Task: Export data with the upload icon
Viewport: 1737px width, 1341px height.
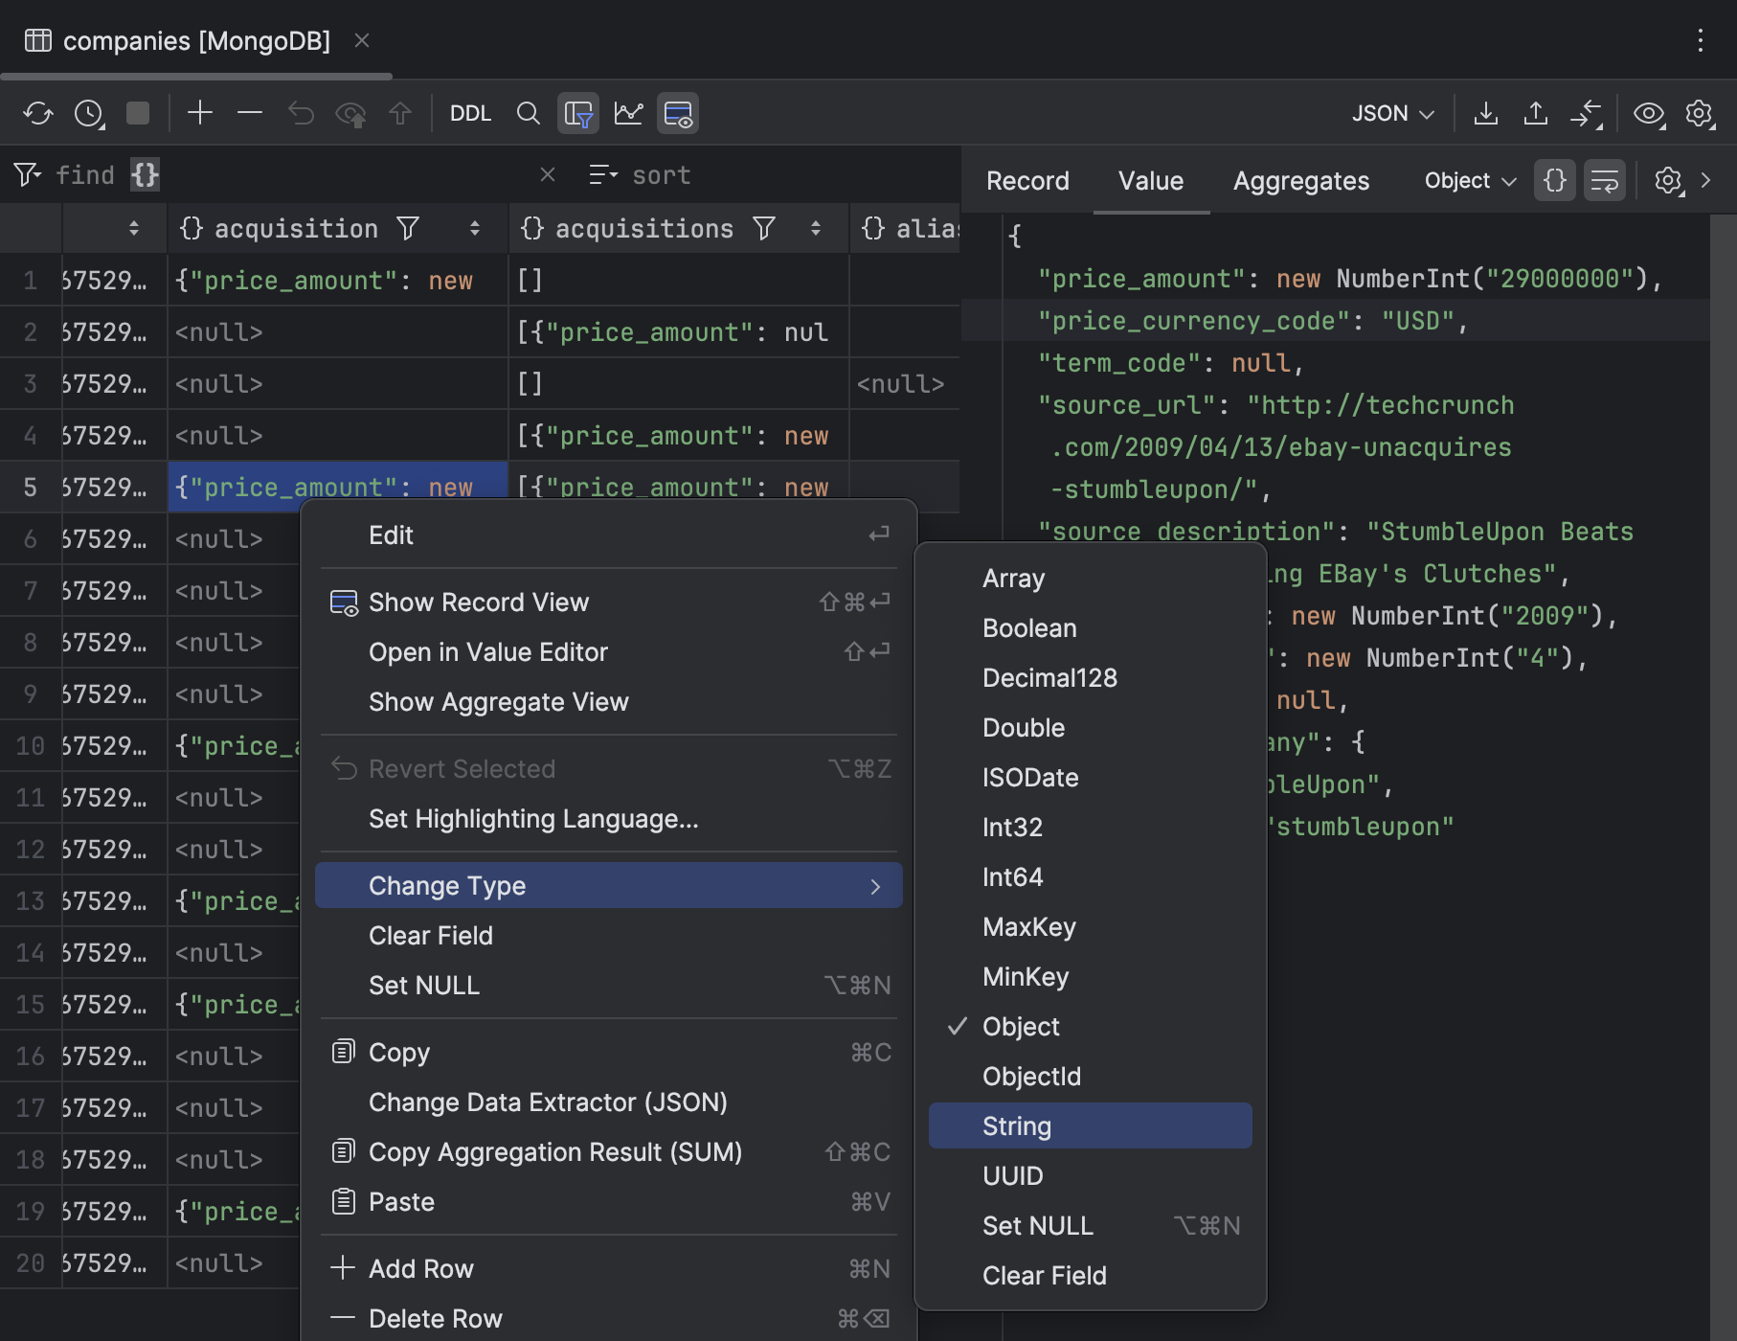Action: (x=1535, y=113)
